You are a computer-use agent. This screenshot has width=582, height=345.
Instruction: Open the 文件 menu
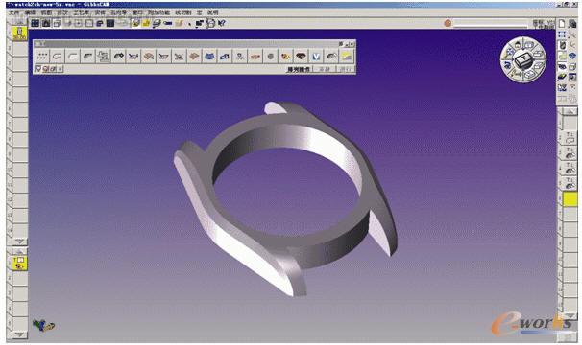tap(14, 12)
